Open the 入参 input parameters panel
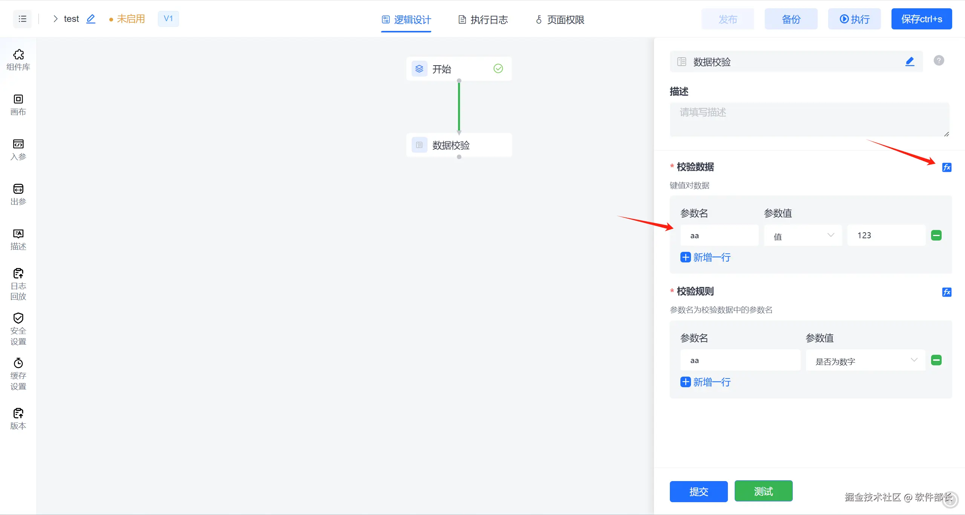Viewport: 965px width, 515px height. coord(18,149)
